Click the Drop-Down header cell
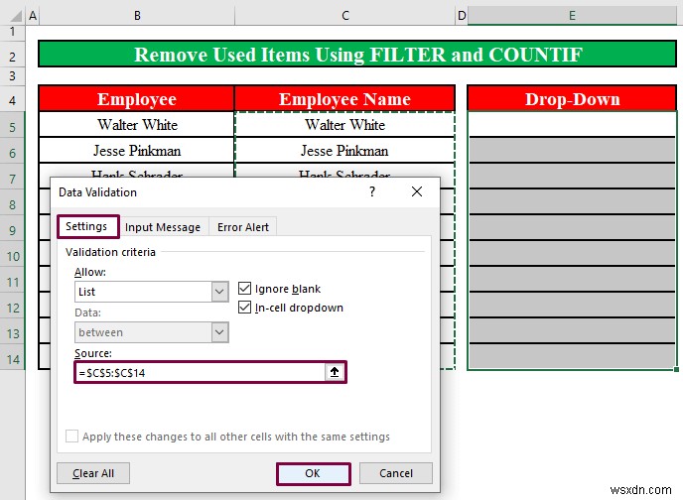The image size is (683, 500). pos(572,99)
